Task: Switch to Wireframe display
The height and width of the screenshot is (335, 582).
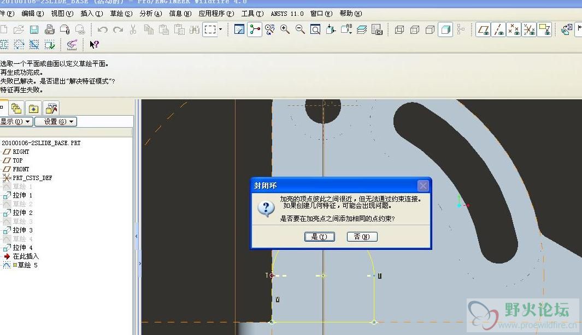Action: coord(399,29)
